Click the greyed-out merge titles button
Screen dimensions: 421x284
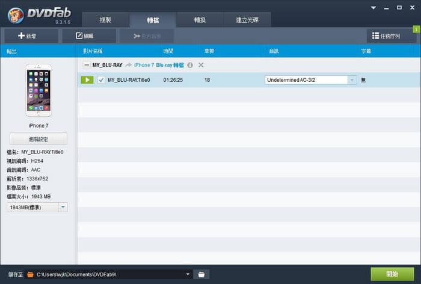(x=147, y=35)
